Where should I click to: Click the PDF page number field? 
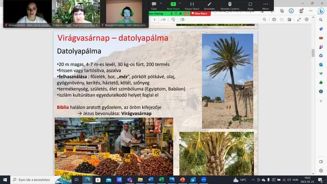pos(155,20)
